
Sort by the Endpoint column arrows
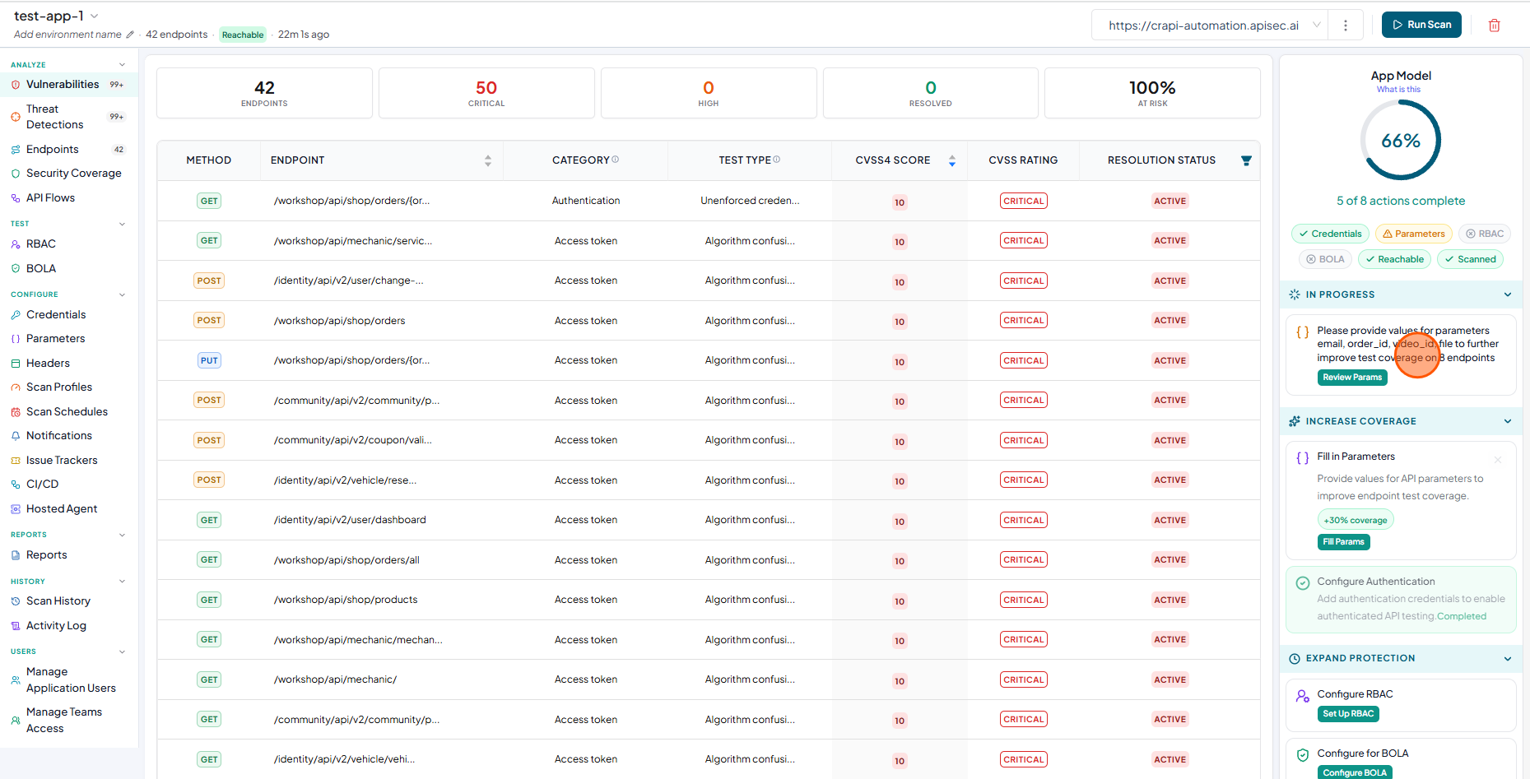488,160
